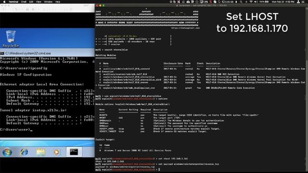Image resolution: width=308 pixels, height=173 pixels.
Task: Open the Wi-Fi status menu
Action: click(251, 2)
